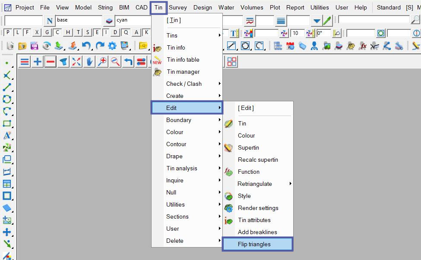421x260 pixels.
Task: Click the angle field showing 0°
Action: [323, 33]
